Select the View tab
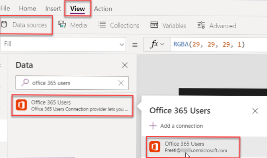This screenshot has width=267, height=158. [x=77, y=8]
